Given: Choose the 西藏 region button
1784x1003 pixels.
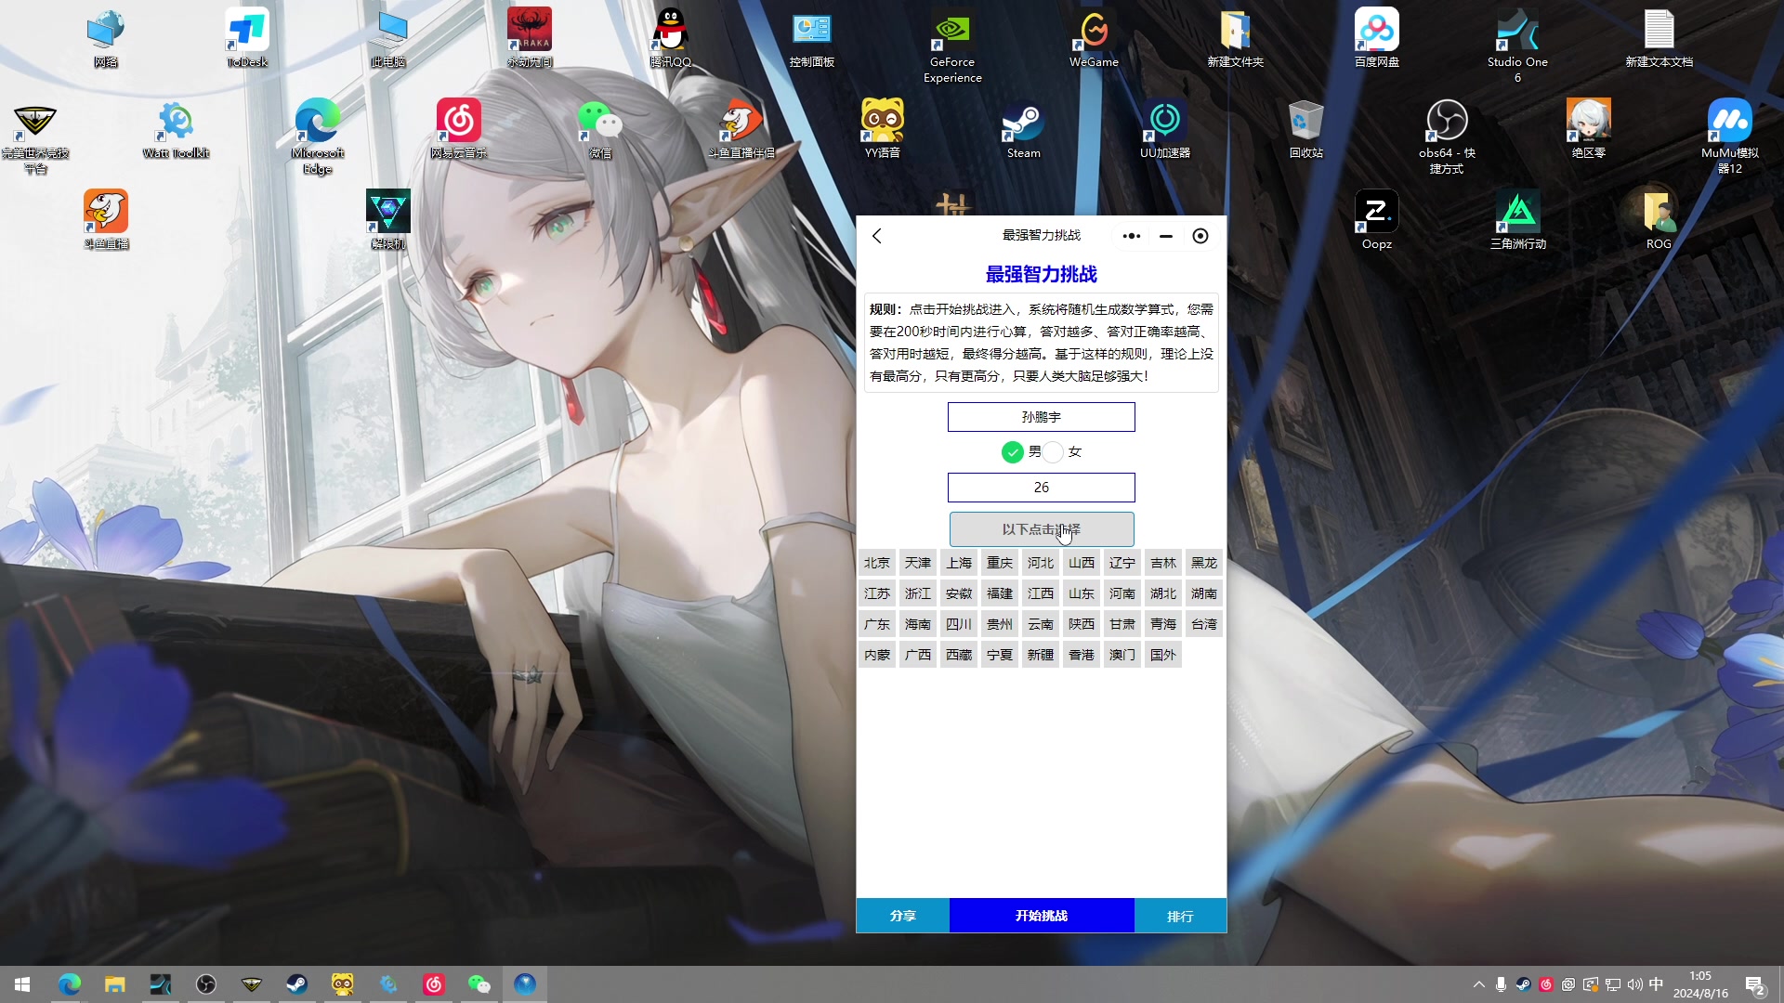Looking at the screenshot, I should tap(959, 655).
